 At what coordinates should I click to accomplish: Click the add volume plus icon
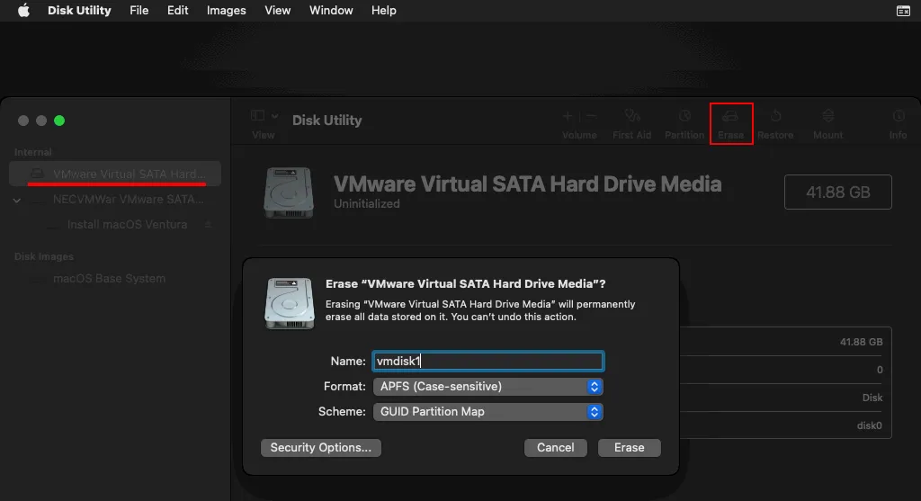point(568,117)
